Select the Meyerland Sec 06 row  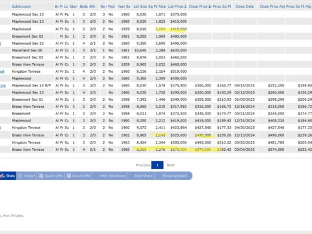coord(156,50)
